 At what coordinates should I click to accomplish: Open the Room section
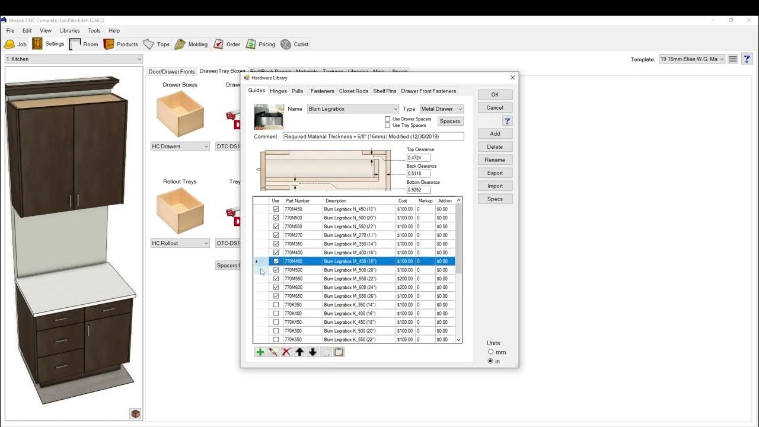pos(84,44)
